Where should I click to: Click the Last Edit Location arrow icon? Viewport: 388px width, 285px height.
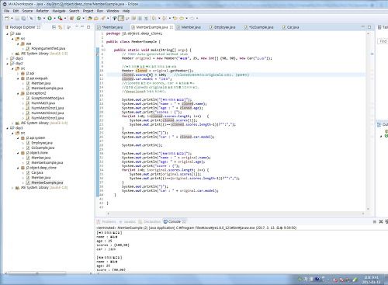pyautogui.click(x=175, y=18)
